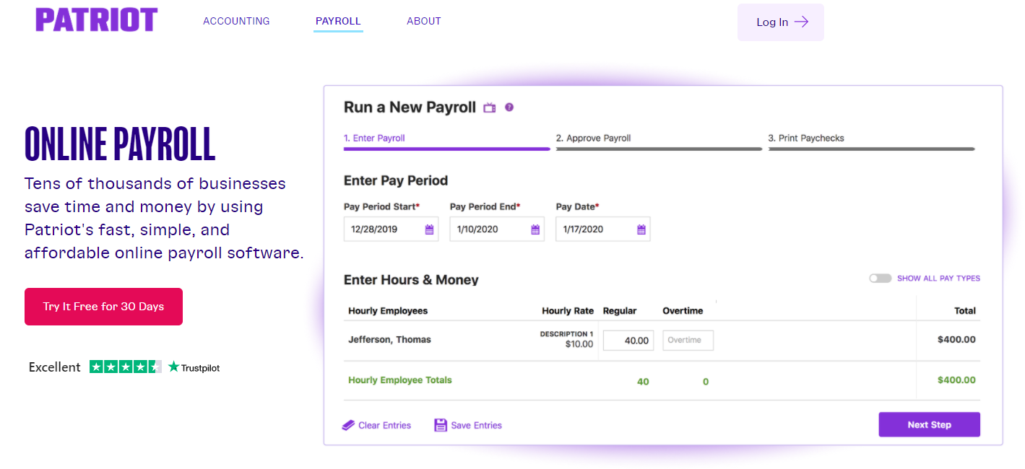Click the green $400.00 totals amount

click(x=956, y=380)
